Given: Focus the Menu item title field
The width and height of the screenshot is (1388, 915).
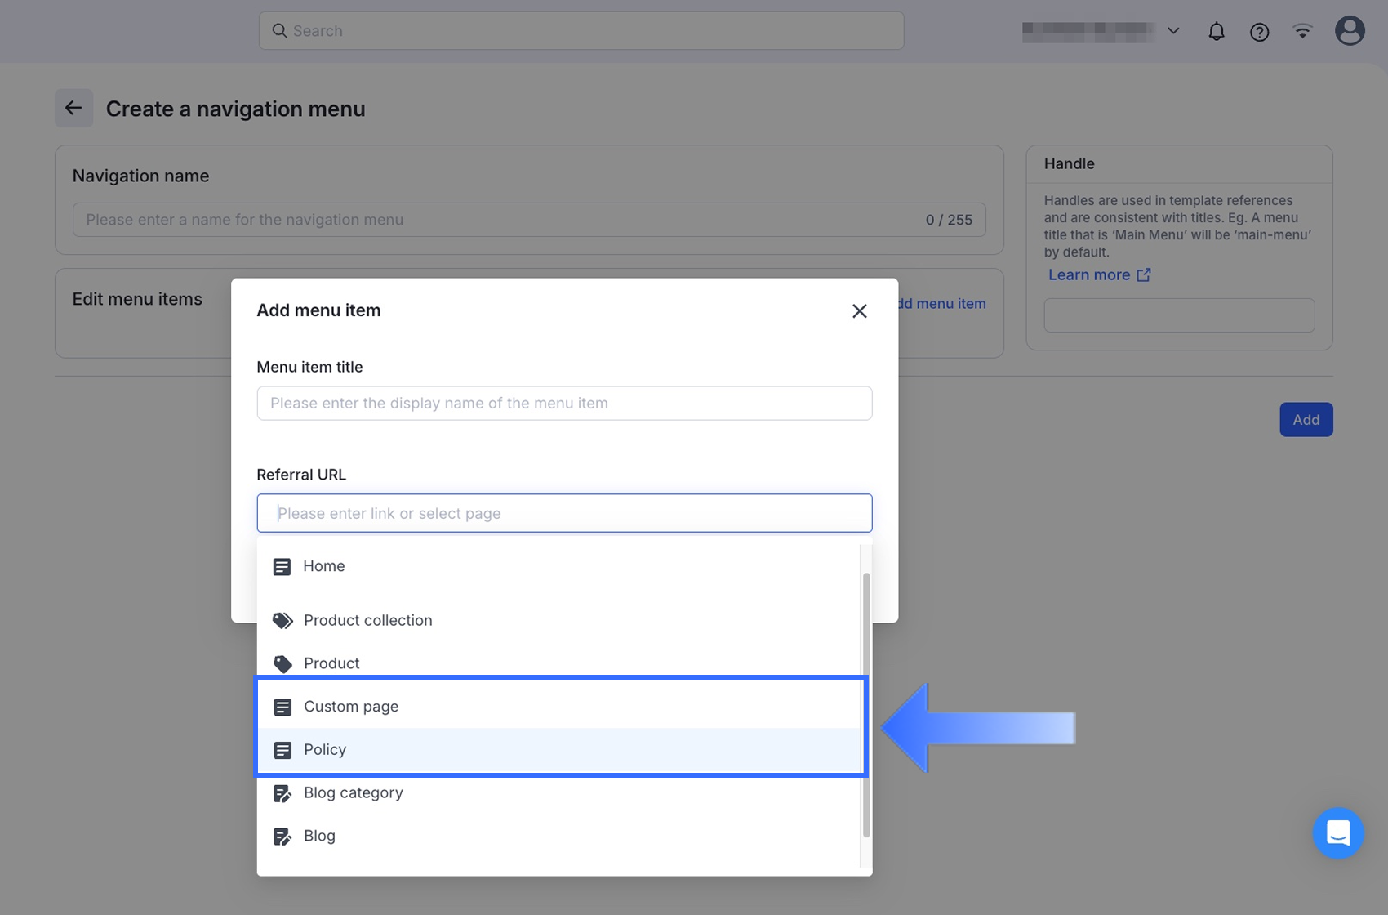Looking at the screenshot, I should (x=564, y=403).
